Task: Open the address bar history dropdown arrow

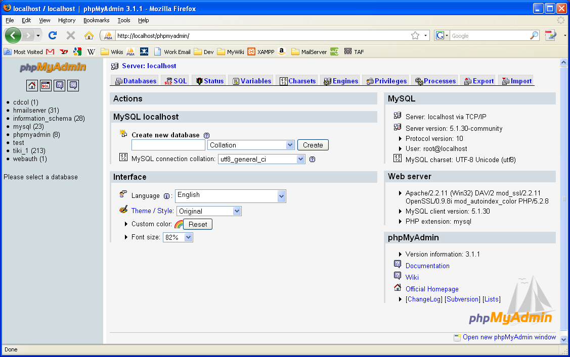Action: (426, 35)
